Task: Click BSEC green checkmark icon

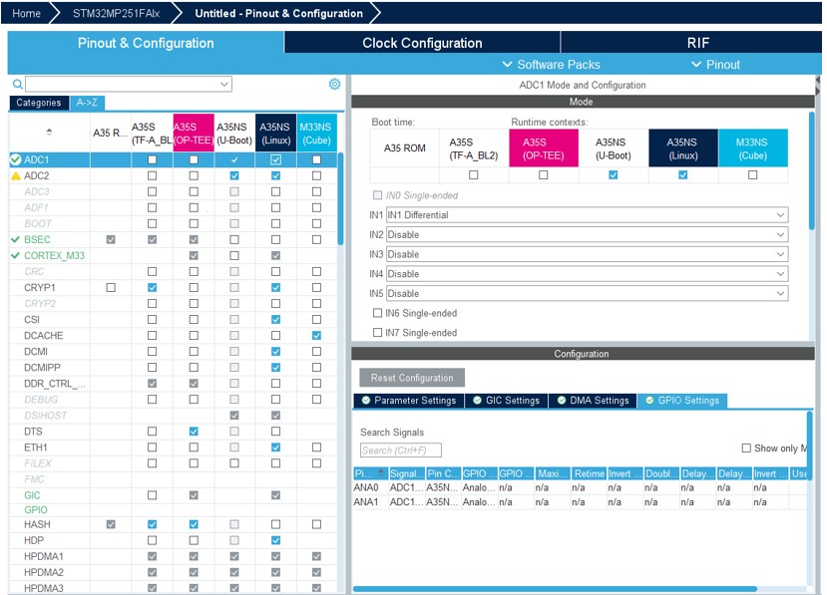Action: pos(15,240)
